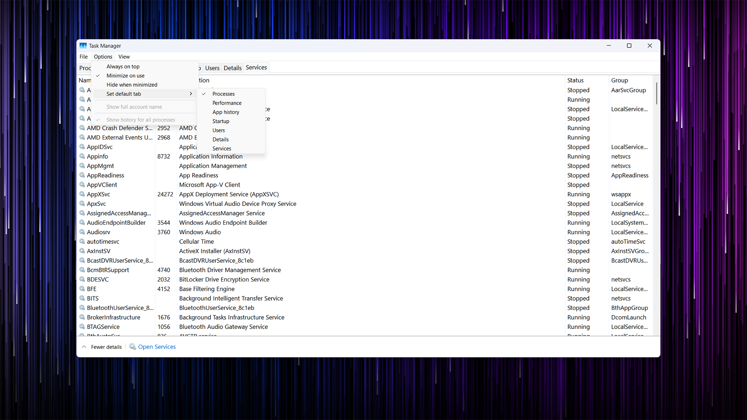
Task: Click the AppVClient service gear icon
Action: point(82,184)
